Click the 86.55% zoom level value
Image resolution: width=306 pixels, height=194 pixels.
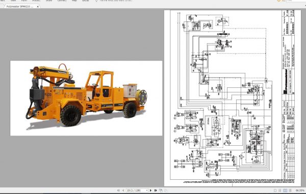pyautogui.click(x=300, y=190)
